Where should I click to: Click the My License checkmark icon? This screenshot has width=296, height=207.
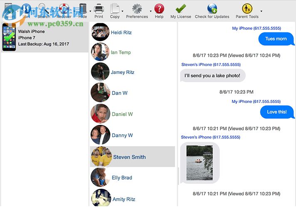click(x=181, y=9)
